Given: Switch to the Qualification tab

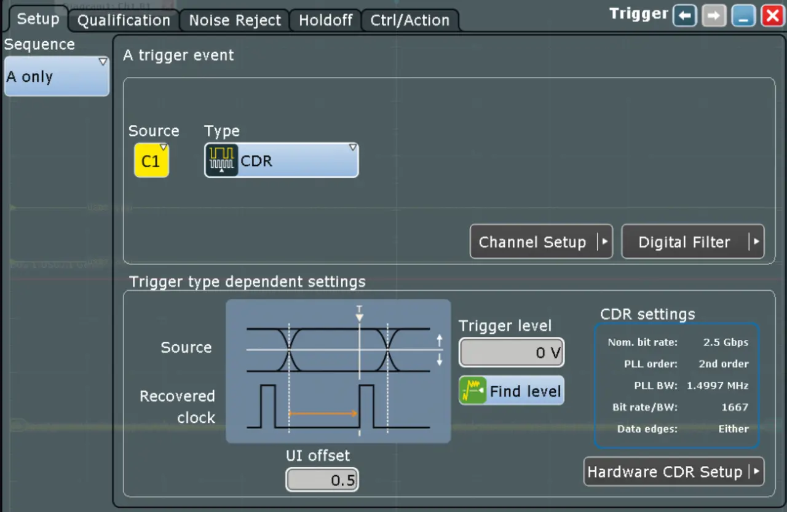Looking at the screenshot, I should [124, 20].
